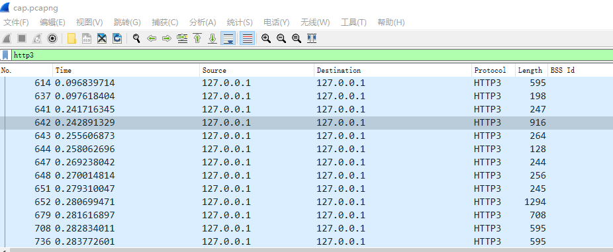Viewport: 613px width, 252px height.
Task: Open the 视图(V) menu
Action: 89,22
